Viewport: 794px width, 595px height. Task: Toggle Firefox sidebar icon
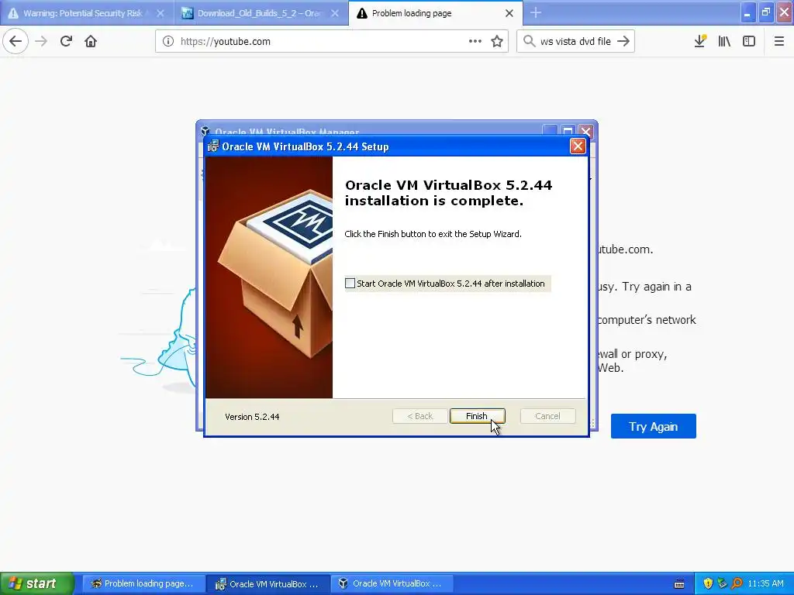(749, 41)
